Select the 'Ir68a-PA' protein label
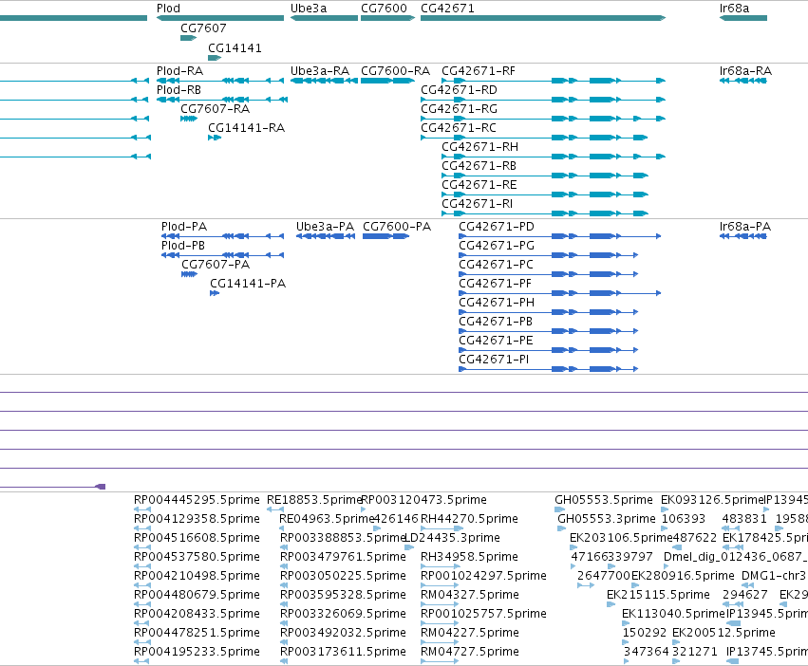 coord(745,227)
